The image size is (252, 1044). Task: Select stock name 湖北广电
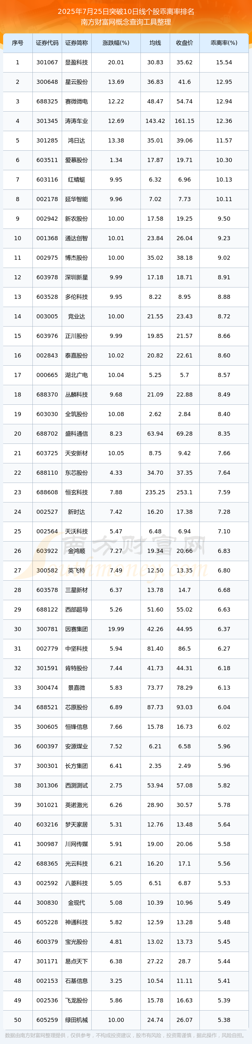click(x=77, y=375)
